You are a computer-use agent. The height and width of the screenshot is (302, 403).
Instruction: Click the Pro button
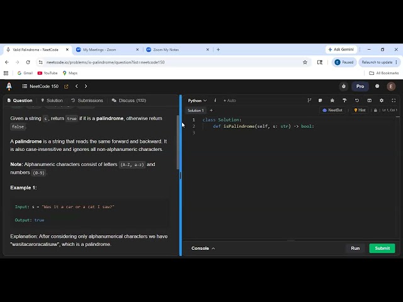(x=360, y=86)
